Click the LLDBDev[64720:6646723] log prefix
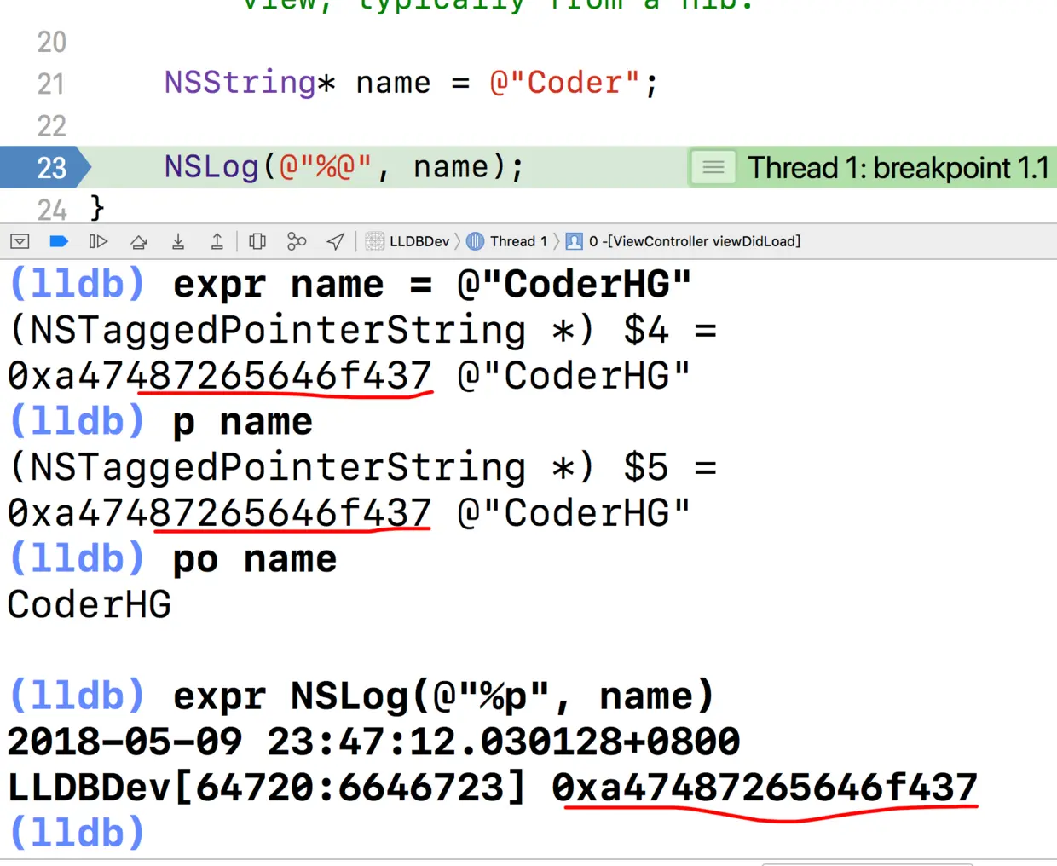 [x=267, y=787]
